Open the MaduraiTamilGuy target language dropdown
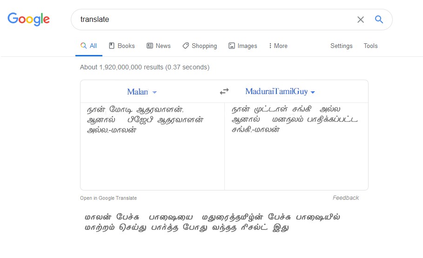Screen dimensions: 423x258 pyautogui.click(x=280, y=91)
